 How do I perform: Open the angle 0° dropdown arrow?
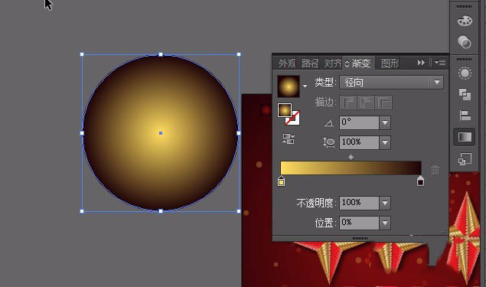click(x=385, y=123)
